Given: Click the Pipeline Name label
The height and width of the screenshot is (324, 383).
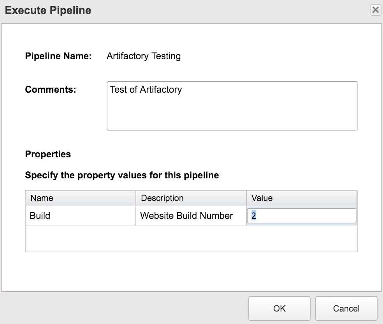Looking at the screenshot, I should click(x=58, y=56).
